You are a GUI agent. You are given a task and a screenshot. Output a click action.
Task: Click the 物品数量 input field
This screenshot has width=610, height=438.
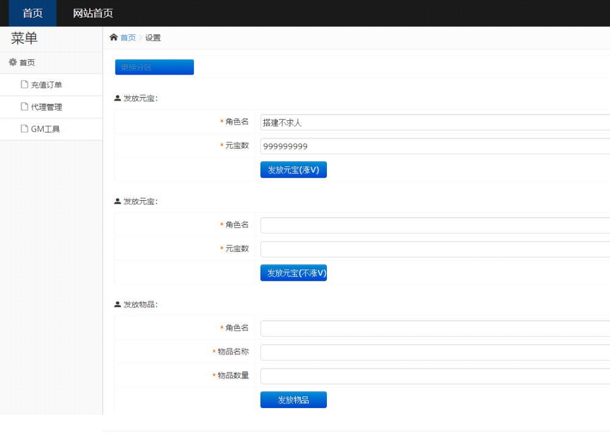434,376
